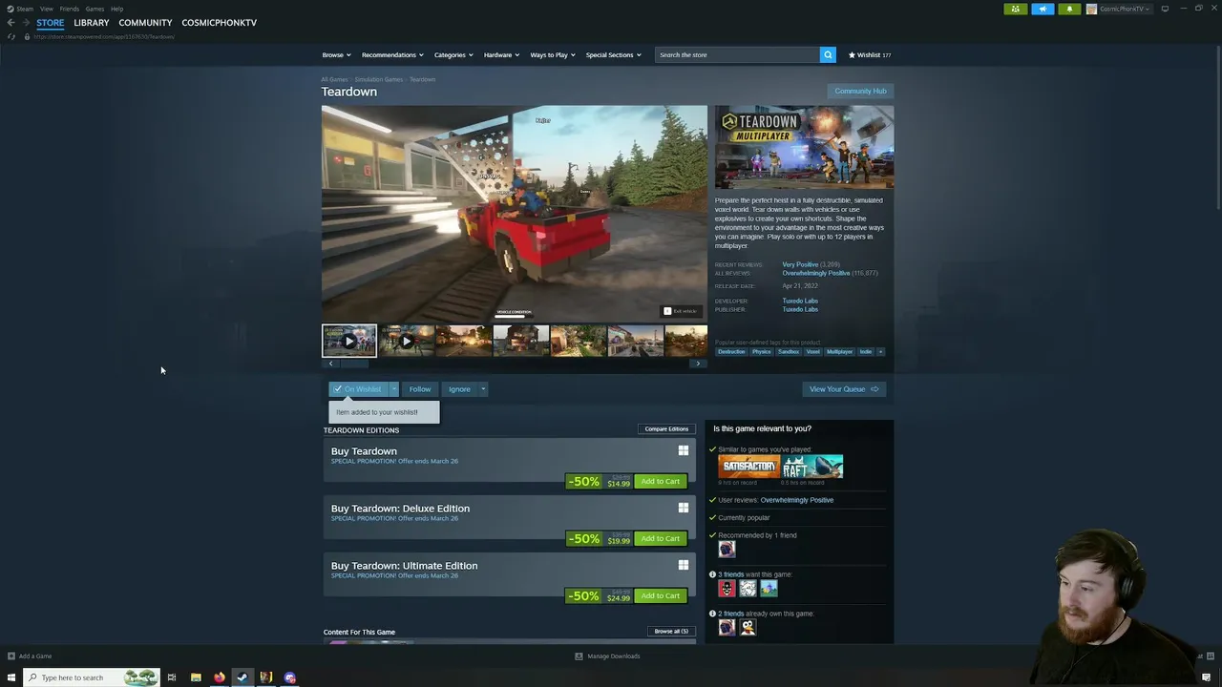1222x687 pixels.
Task: Add Teardown Ultimate Edition to cart
Action: pyautogui.click(x=660, y=595)
